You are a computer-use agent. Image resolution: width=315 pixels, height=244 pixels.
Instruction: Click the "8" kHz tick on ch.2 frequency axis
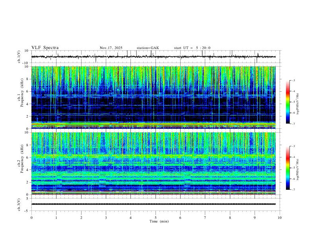[27, 145]
